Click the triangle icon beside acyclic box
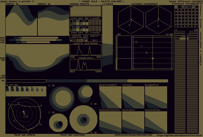The height and width of the screenshot is (137, 203). 86,40
